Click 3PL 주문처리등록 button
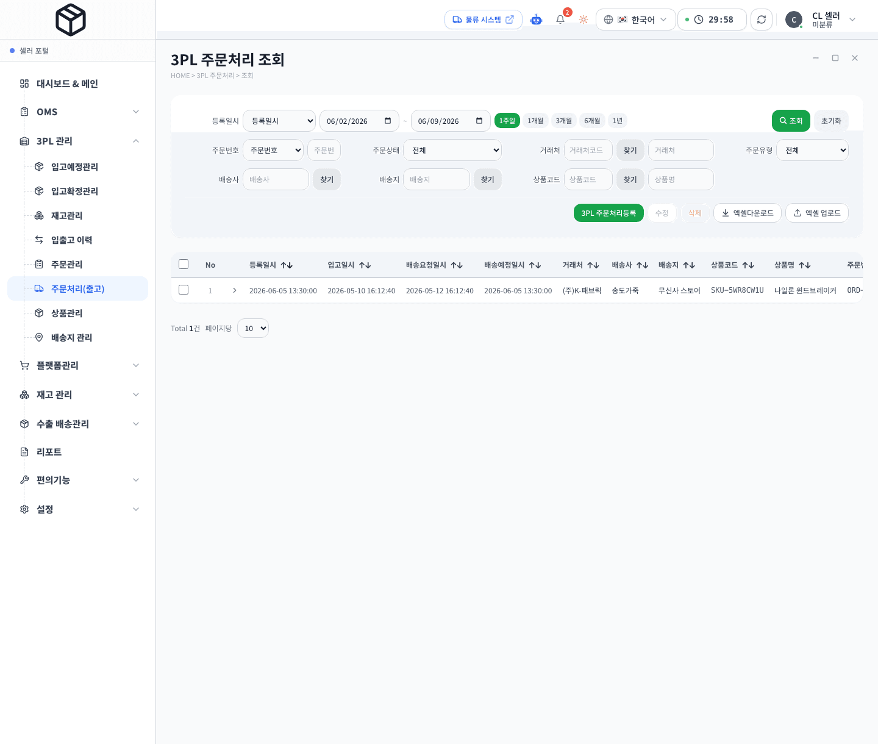 [x=609, y=213]
